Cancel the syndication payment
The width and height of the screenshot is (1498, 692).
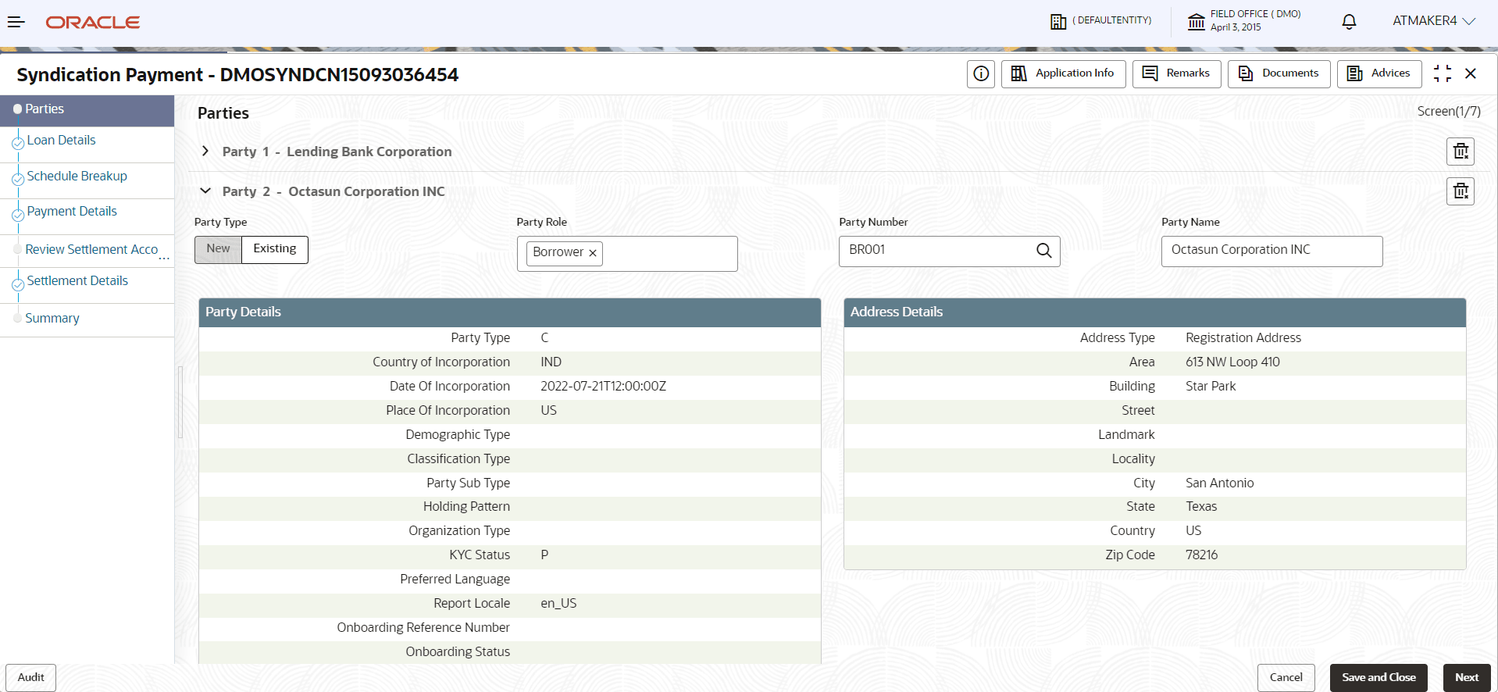pyautogui.click(x=1286, y=678)
